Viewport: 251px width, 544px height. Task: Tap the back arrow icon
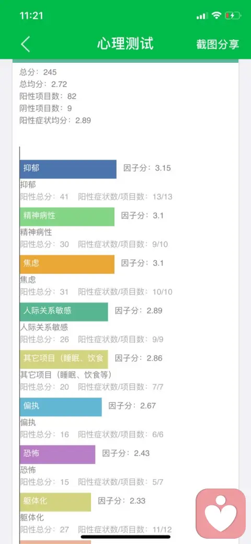point(25,44)
